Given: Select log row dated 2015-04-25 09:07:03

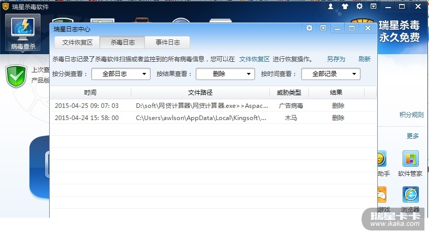Looking at the screenshot, I should click(x=213, y=105).
